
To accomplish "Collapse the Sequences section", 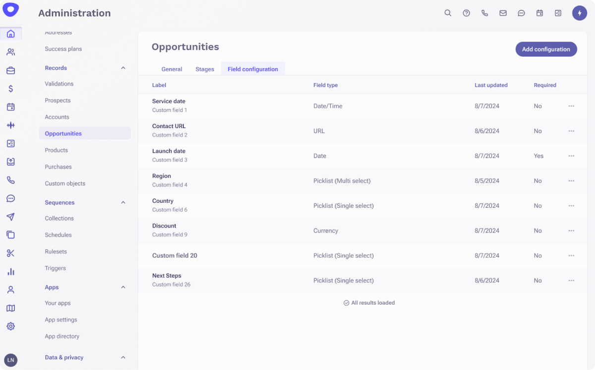I will (122, 202).
